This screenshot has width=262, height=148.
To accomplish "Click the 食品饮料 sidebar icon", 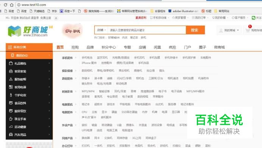I will point(11,103).
